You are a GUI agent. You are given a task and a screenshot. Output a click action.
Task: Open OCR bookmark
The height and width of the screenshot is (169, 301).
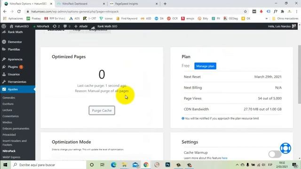click(173, 18)
